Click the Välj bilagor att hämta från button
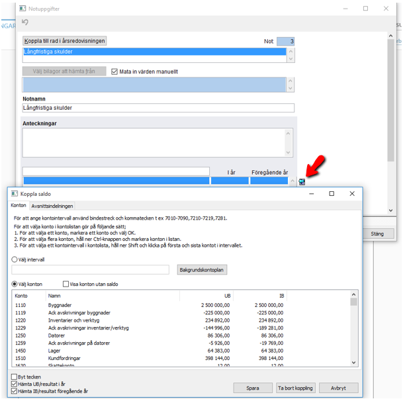The height and width of the screenshot is (403, 409). (x=64, y=71)
